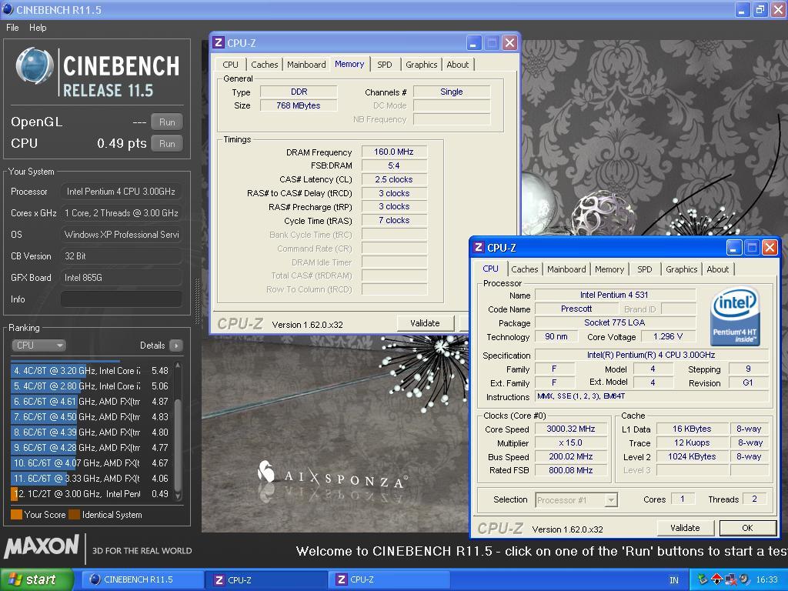
Task: Select Memory tab in front CPU-Z window
Action: pos(609,269)
